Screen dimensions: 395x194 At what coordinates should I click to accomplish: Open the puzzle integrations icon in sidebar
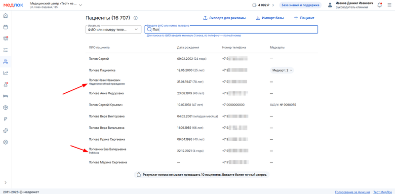[5, 130]
